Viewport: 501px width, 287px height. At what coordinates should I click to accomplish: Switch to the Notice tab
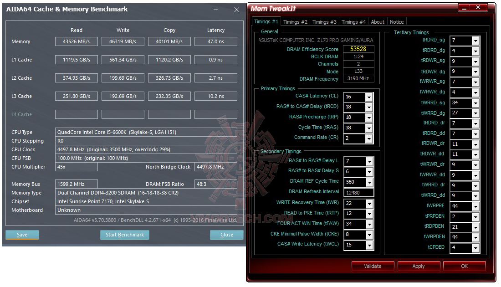[x=396, y=21]
